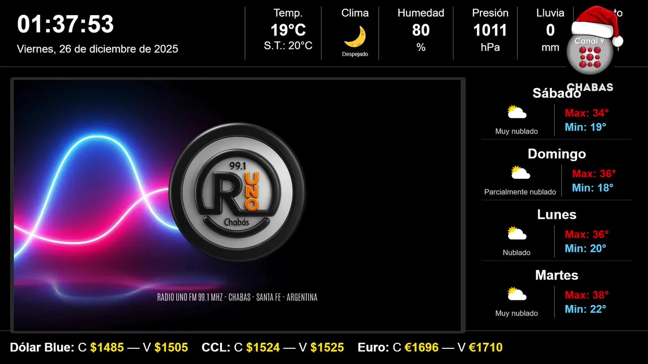
Task: Click the Dólar Blue label
Action: coord(42,347)
